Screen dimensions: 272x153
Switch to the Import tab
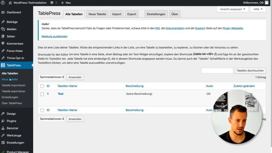(x=116, y=14)
